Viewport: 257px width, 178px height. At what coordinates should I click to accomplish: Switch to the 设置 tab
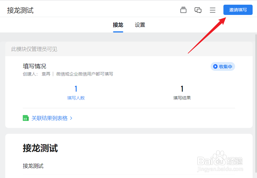pyautogui.click(x=140, y=25)
